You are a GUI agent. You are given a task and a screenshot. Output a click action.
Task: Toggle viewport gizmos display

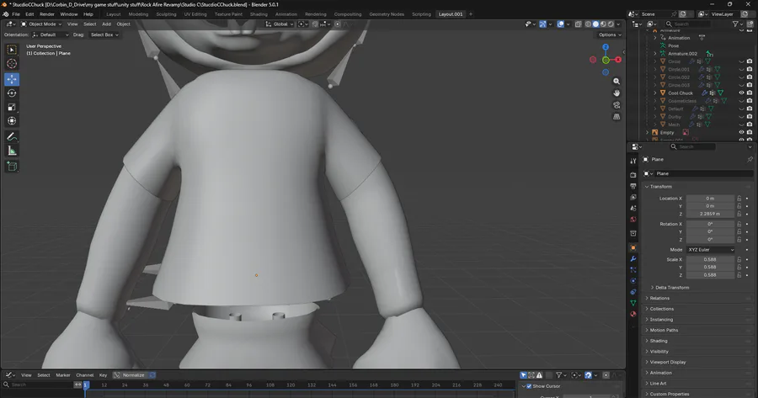point(543,24)
